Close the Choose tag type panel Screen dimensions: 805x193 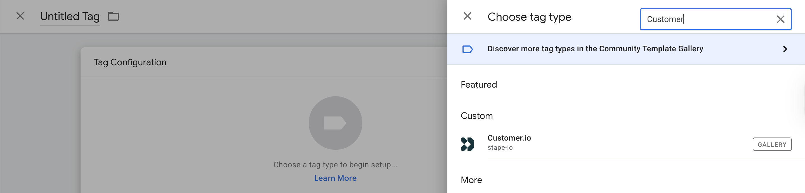tap(468, 16)
